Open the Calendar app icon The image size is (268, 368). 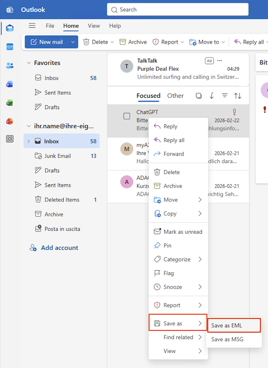pos(10,47)
